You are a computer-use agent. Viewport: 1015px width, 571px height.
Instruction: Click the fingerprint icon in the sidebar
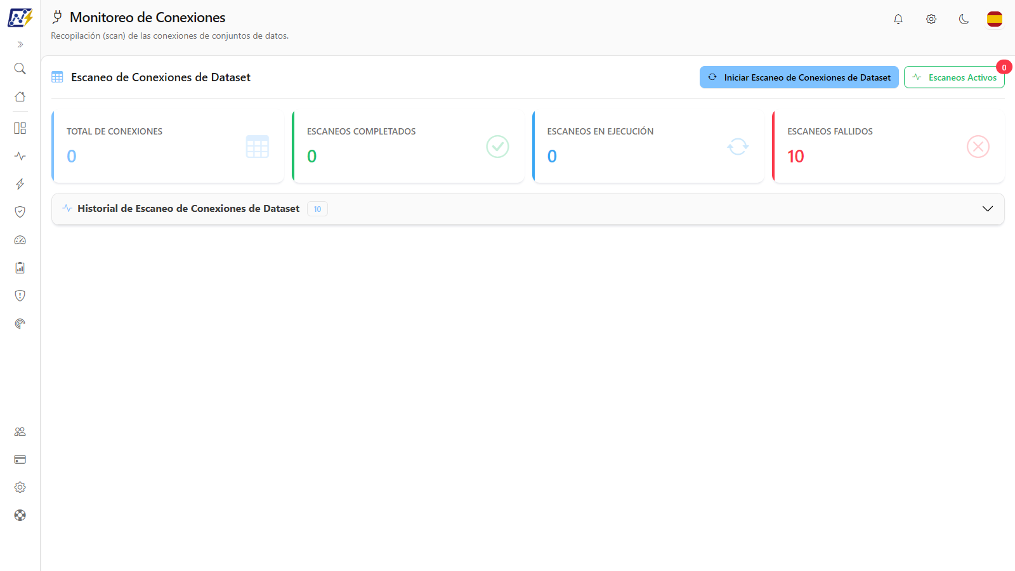pos(20,324)
